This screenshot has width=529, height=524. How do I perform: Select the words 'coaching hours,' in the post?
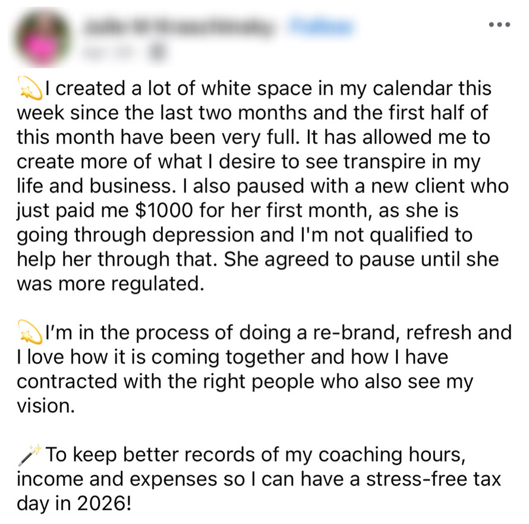[x=391, y=455]
